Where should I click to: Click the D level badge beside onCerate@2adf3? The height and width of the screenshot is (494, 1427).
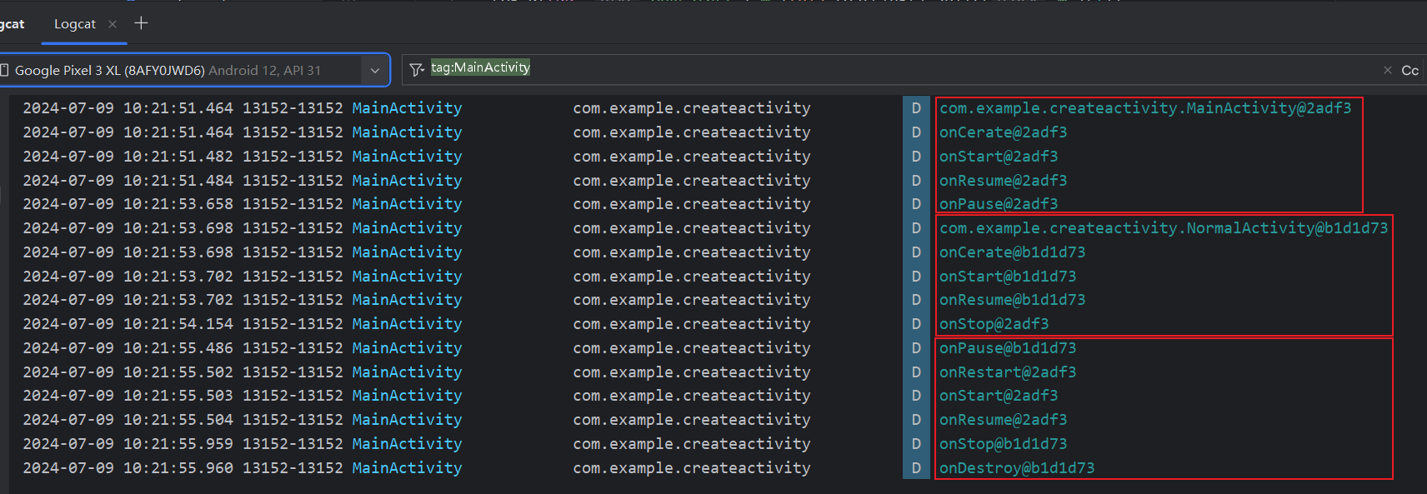[x=916, y=132]
